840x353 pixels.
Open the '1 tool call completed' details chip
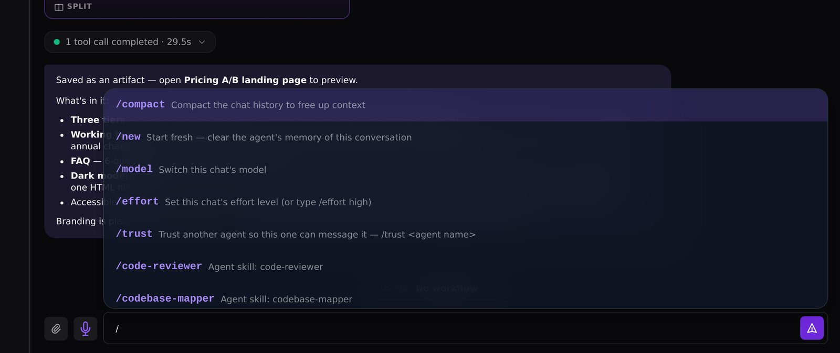(130, 42)
